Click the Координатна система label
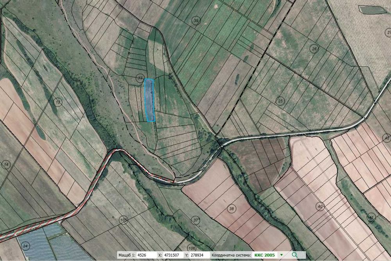 (231, 255)
